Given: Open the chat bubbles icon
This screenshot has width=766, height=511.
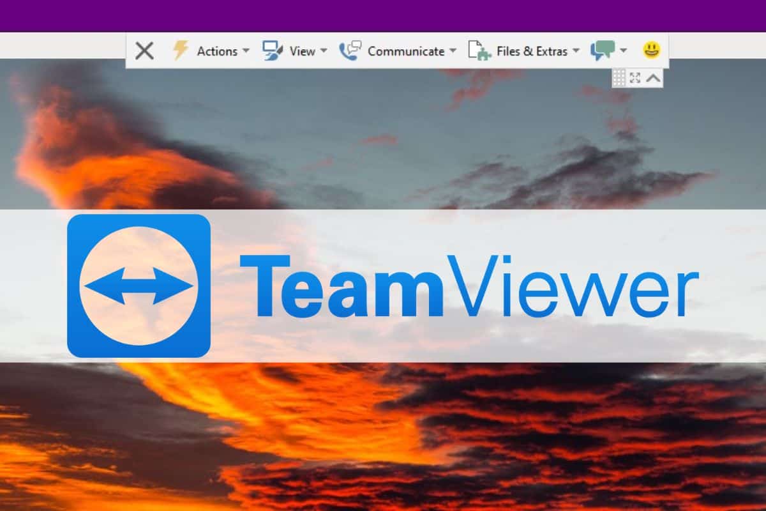Looking at the screenshot, I should [x=604, y=49].
